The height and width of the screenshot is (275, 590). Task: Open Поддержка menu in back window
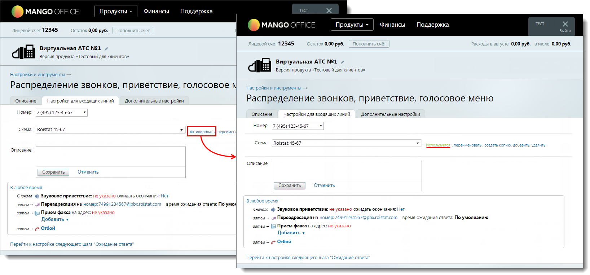pos(196,11)
